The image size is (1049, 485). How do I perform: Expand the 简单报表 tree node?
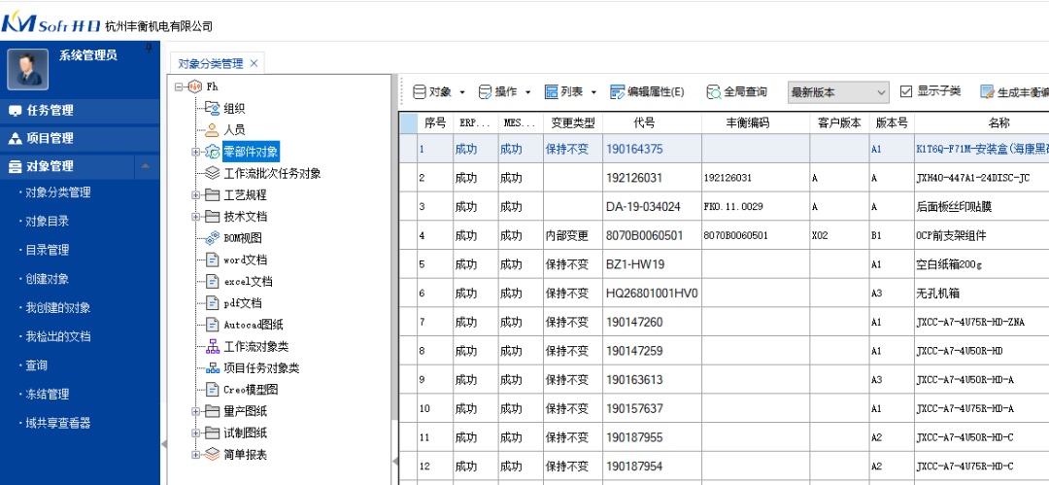(x=196, y=454)
